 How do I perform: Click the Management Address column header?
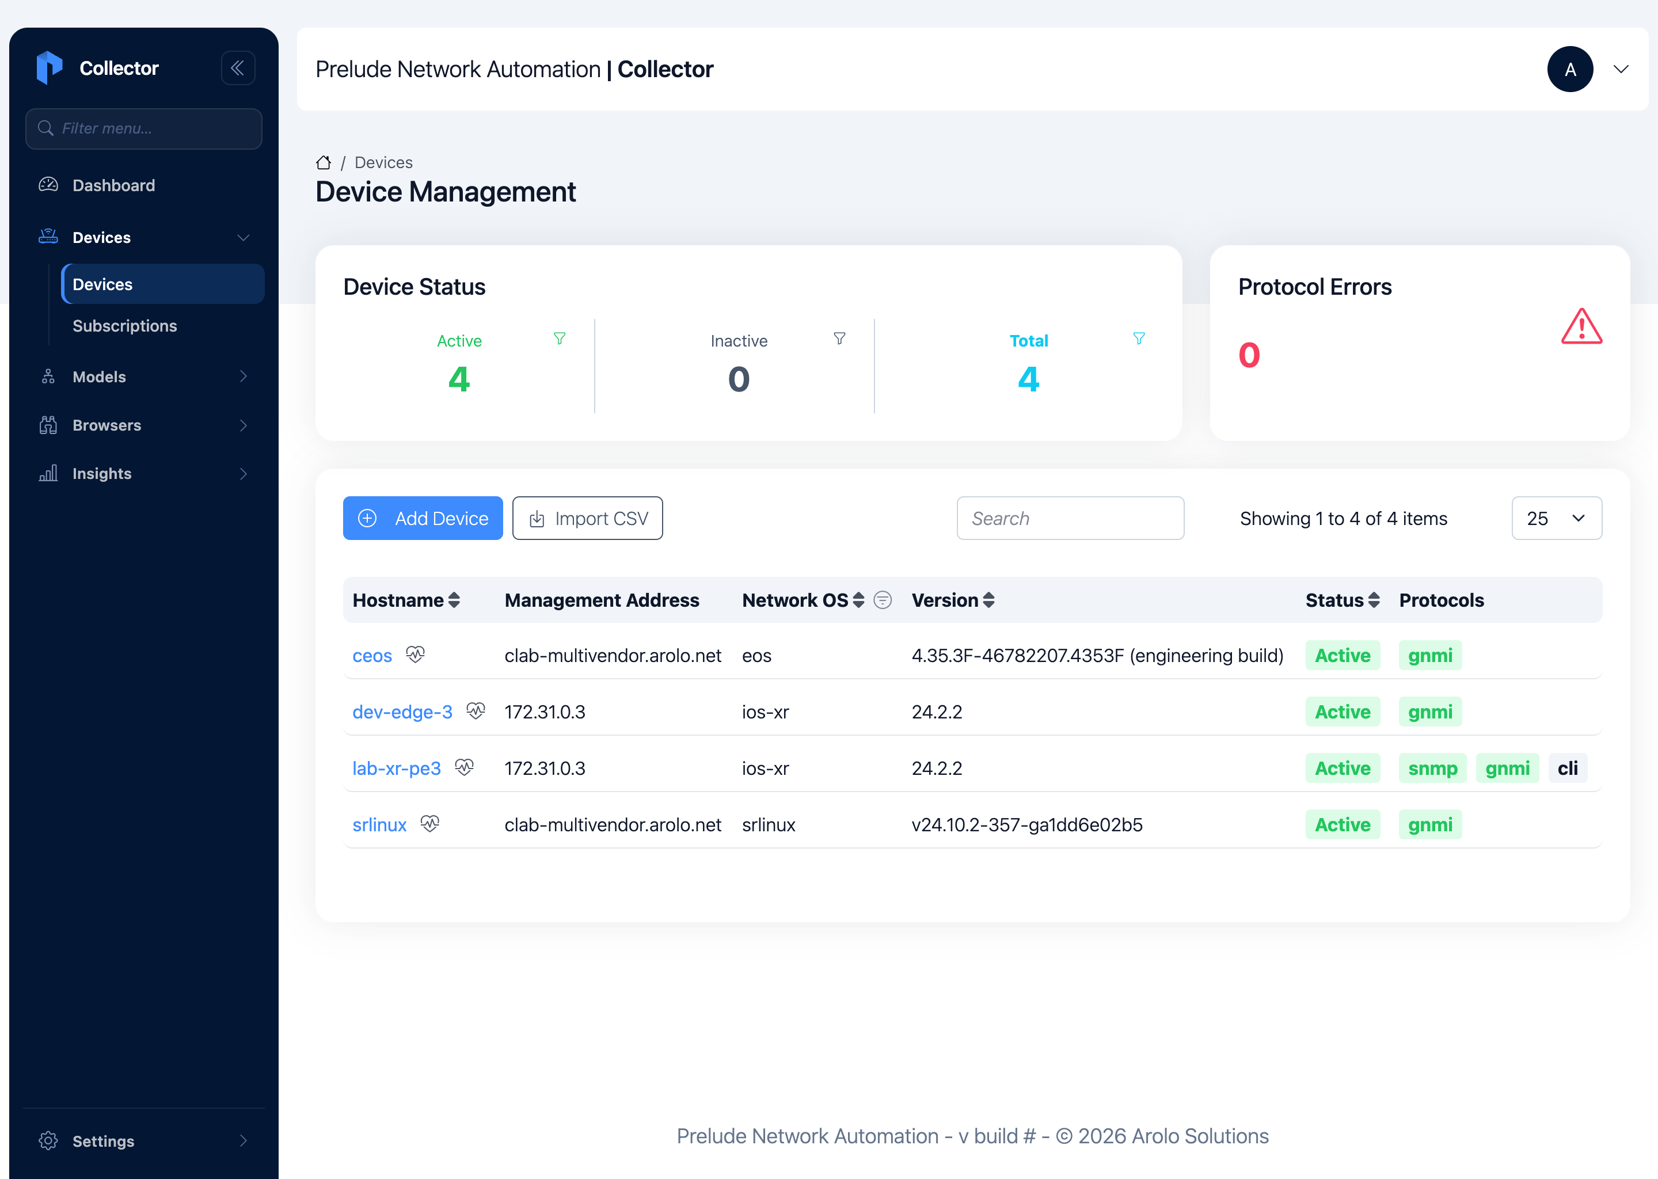click(x=602, y=600)
